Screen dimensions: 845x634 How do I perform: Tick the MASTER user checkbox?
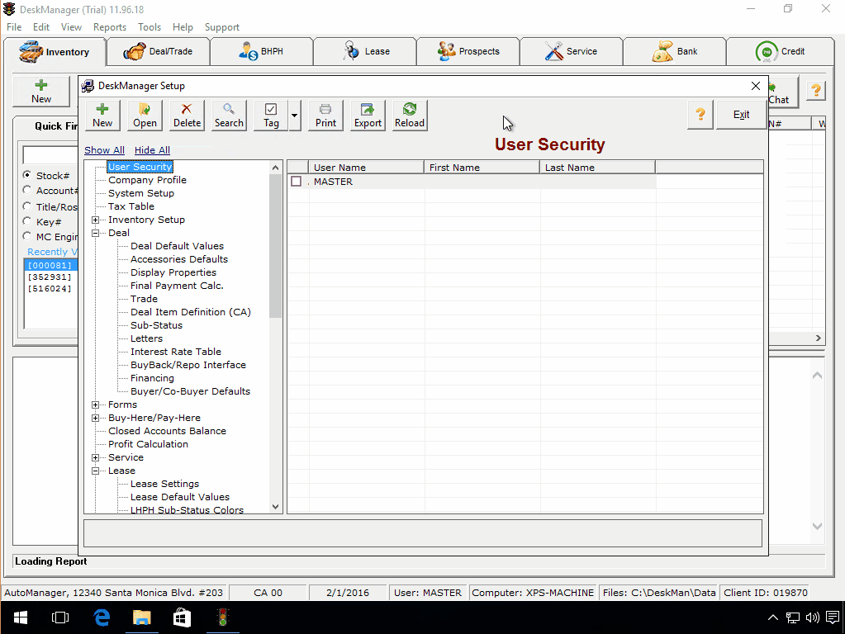click(297, 182)
